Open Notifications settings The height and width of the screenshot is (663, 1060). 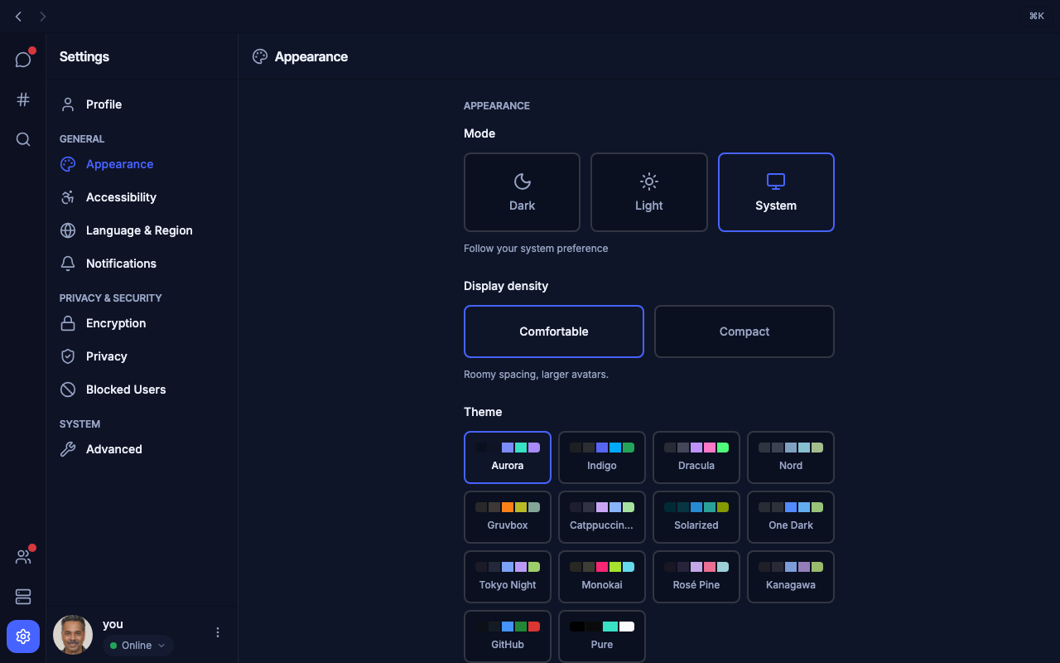142,264
